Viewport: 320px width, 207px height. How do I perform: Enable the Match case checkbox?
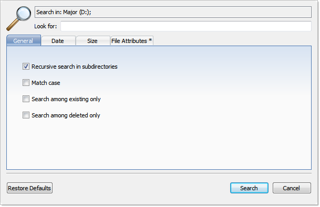[26, 83]
